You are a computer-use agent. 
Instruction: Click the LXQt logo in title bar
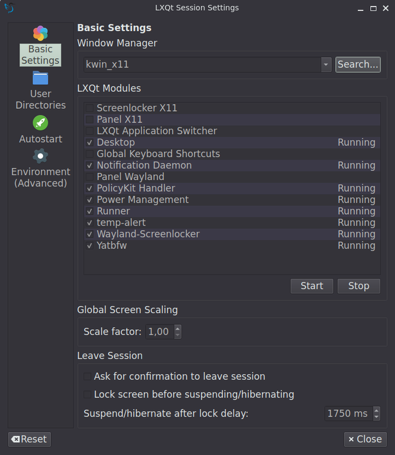pos(8,8)
